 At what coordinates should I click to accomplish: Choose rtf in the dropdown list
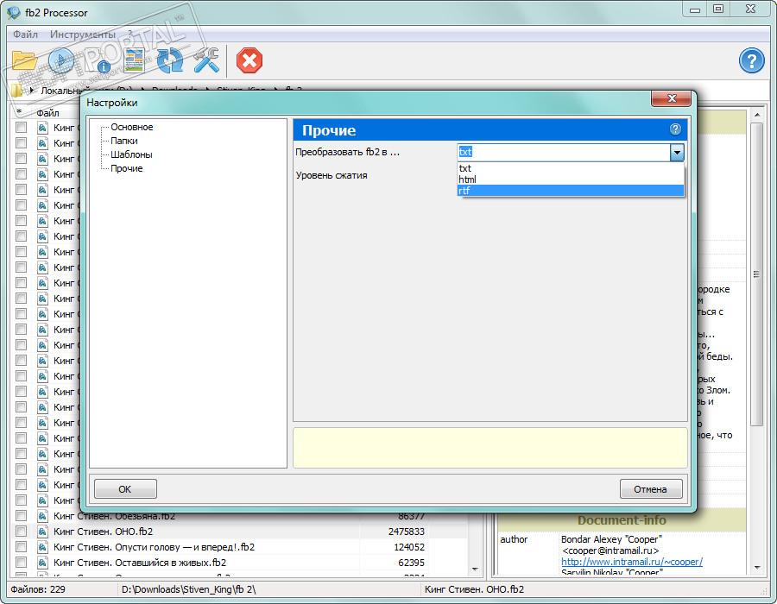(x=571, y=191)
